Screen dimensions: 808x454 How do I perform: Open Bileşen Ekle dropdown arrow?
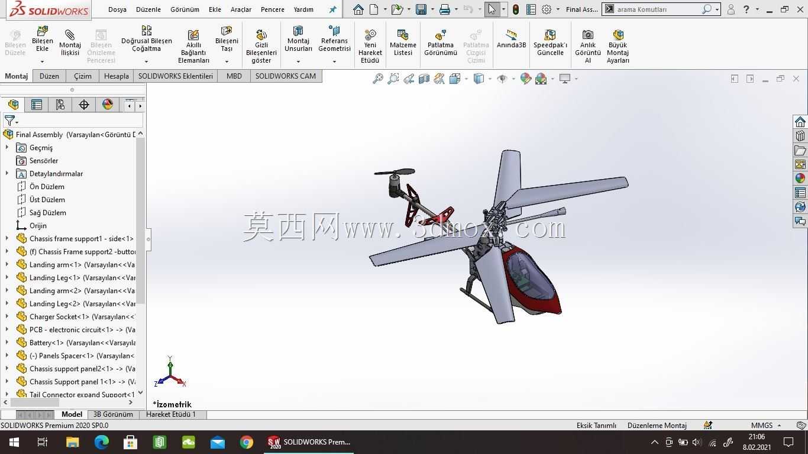pyautogui.click(x=43, y=61)
